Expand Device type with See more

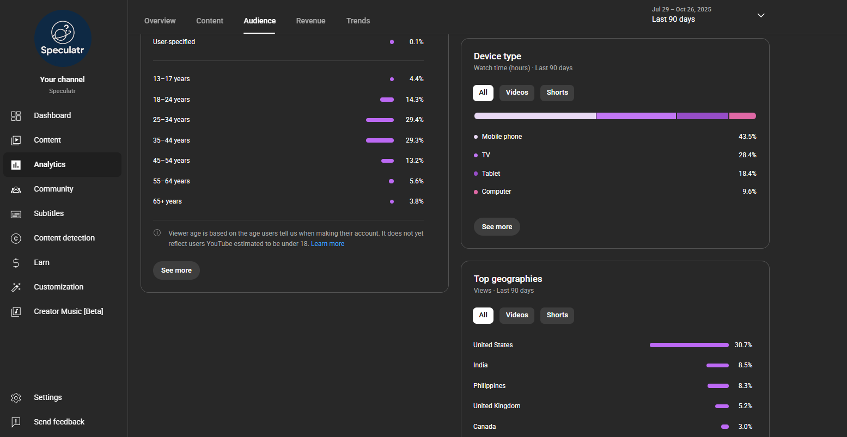(x=496, y=227)
